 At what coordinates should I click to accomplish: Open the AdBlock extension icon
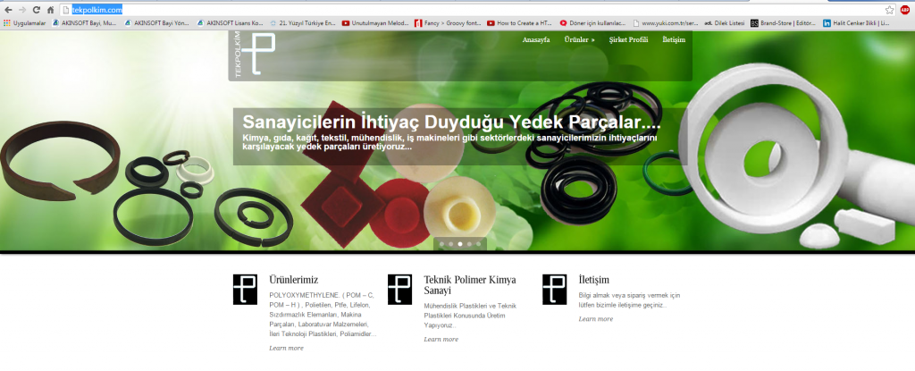click(905, 10)
